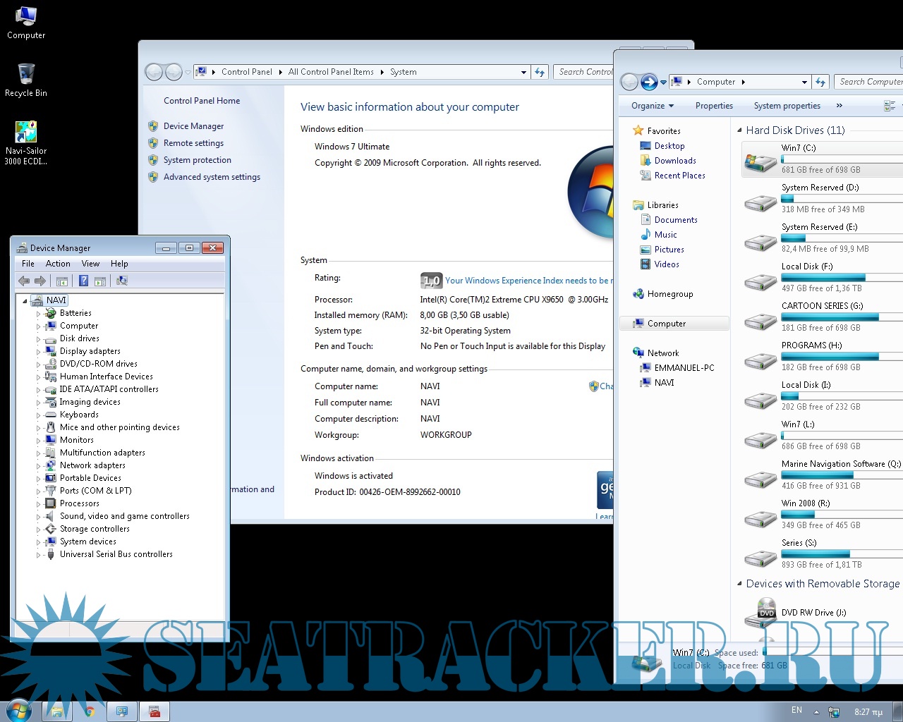This screenshot has width=903, height=722.
Task: Collapse the Hard Disk Drives group
Action: (x=739, y=130)
